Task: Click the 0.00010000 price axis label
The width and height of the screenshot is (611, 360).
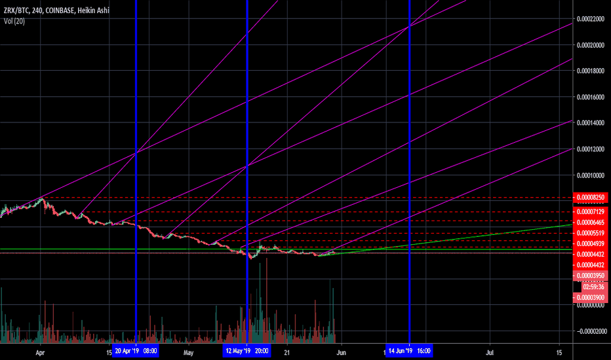Action: click(x=591, y=175)
